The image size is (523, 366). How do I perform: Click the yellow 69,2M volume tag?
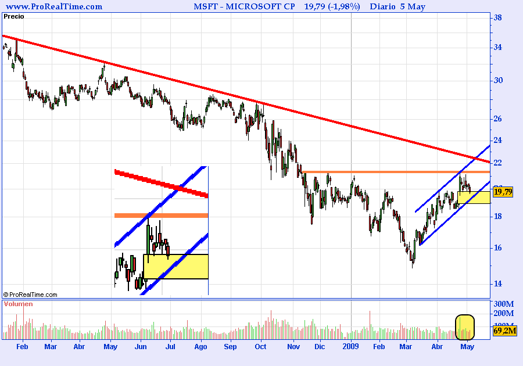coord(504,331)
